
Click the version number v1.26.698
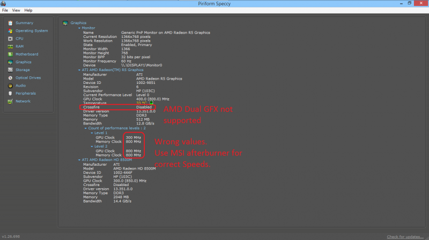click(x=11, y=236)
